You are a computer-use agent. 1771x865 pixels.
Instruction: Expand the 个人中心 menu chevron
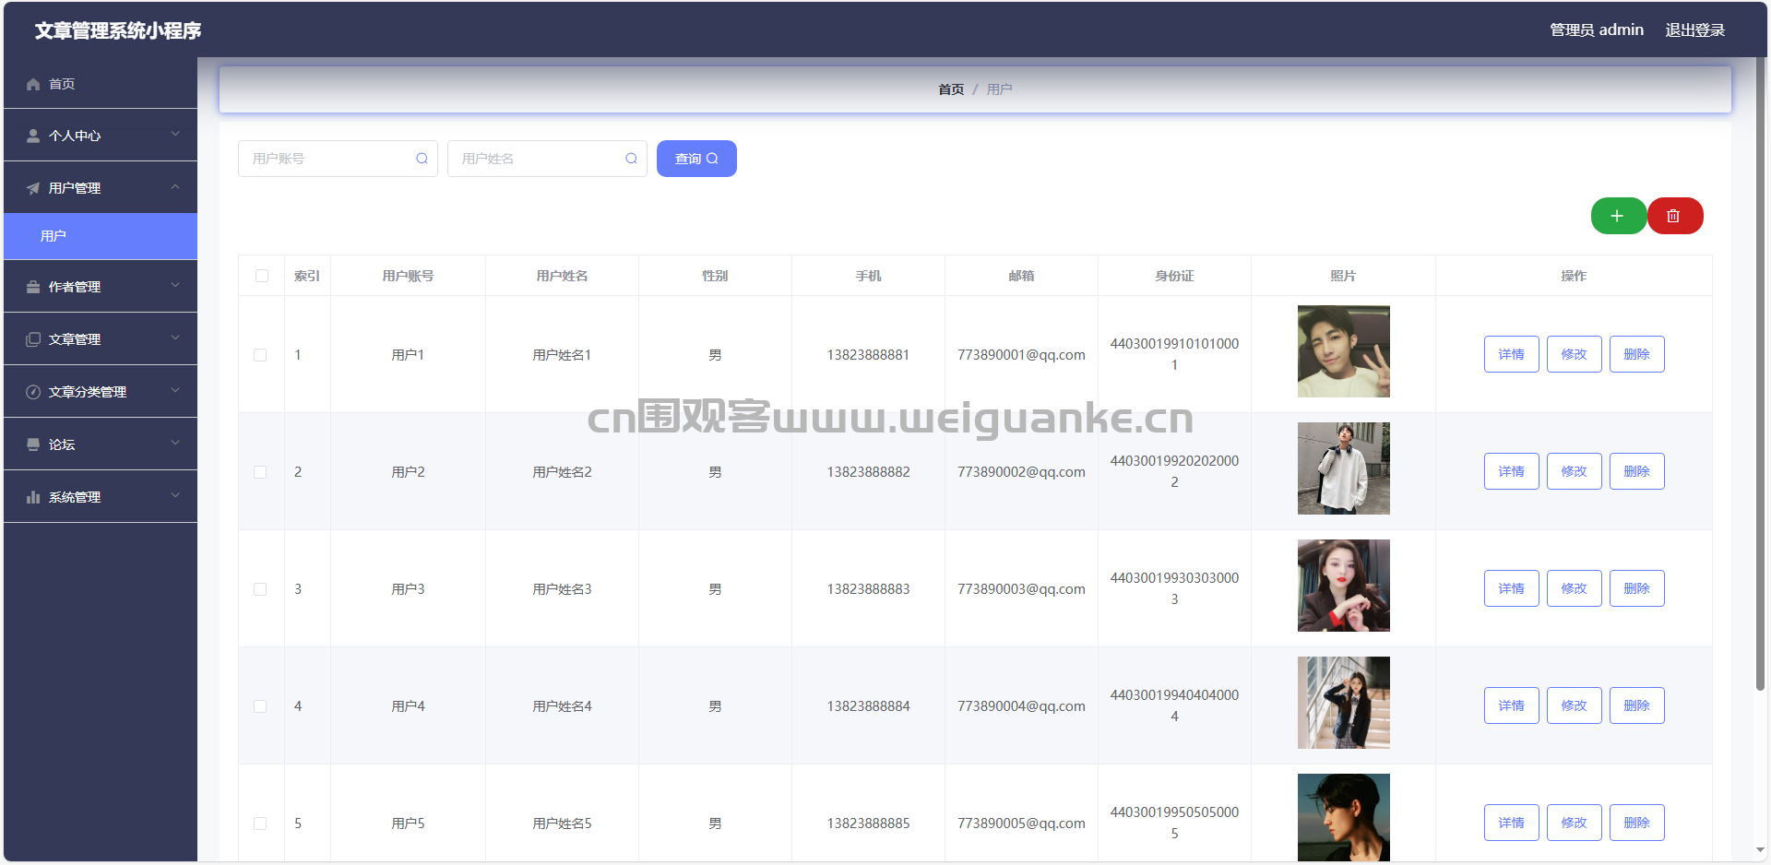[175, 135]
